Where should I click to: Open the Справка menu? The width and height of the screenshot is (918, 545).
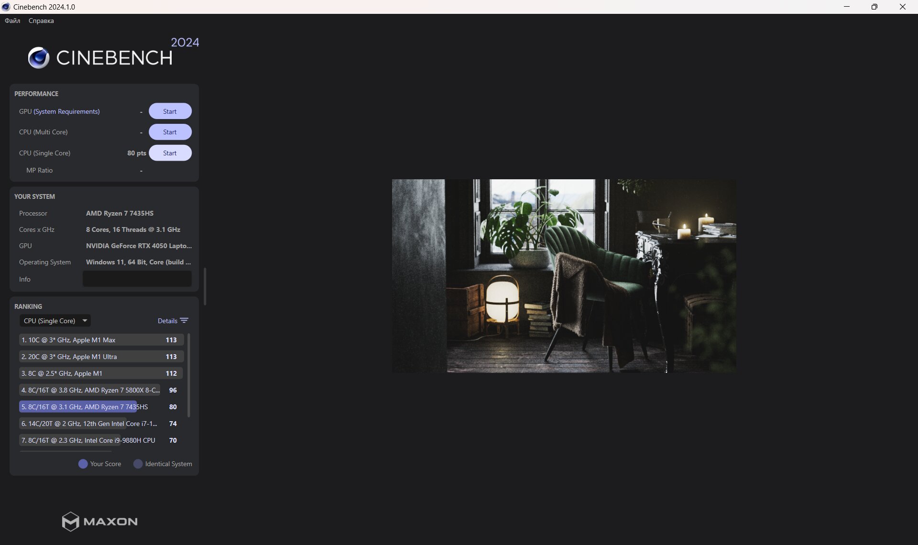coord(41,21)
